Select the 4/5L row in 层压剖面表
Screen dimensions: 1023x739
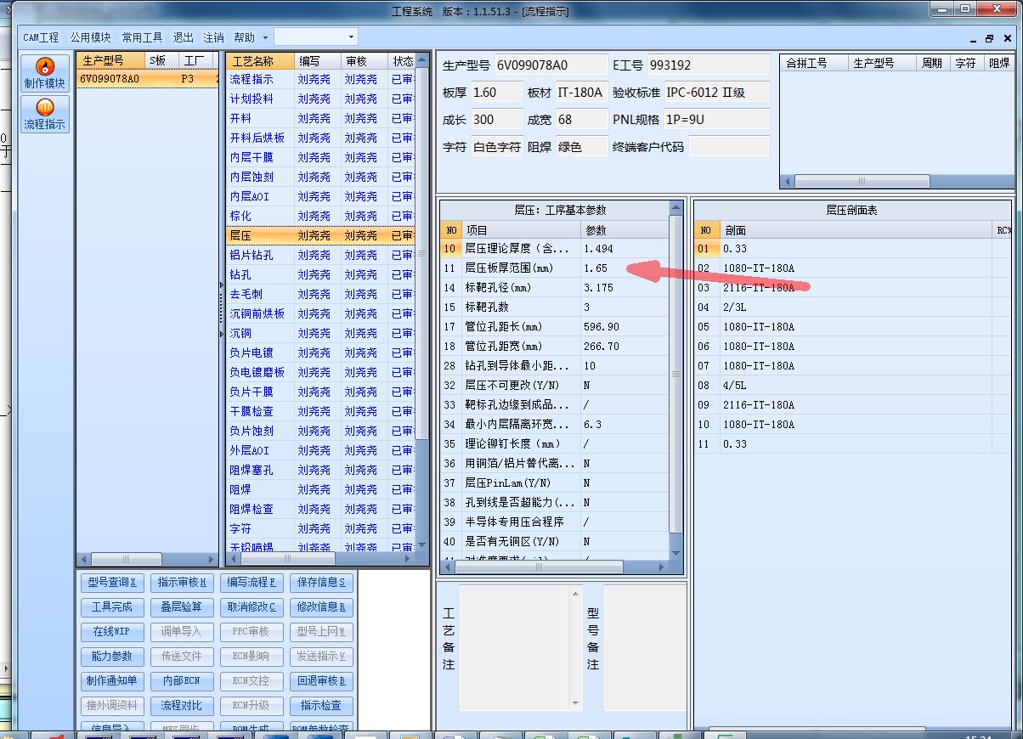click(853, 386)
